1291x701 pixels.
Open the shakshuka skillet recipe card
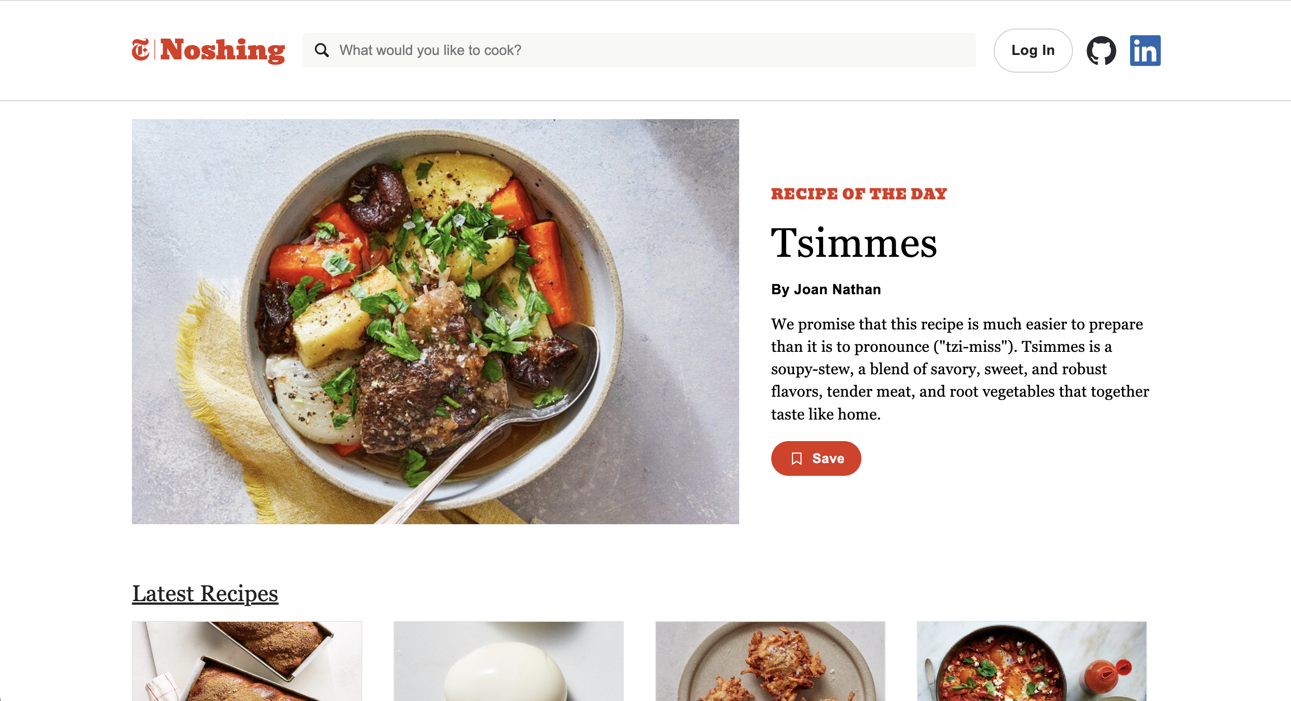(x=1032, y=661)
